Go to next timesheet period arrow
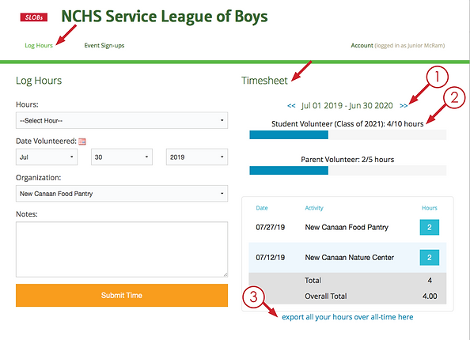This screenshot has width=470, height=340. click(404, 105)
